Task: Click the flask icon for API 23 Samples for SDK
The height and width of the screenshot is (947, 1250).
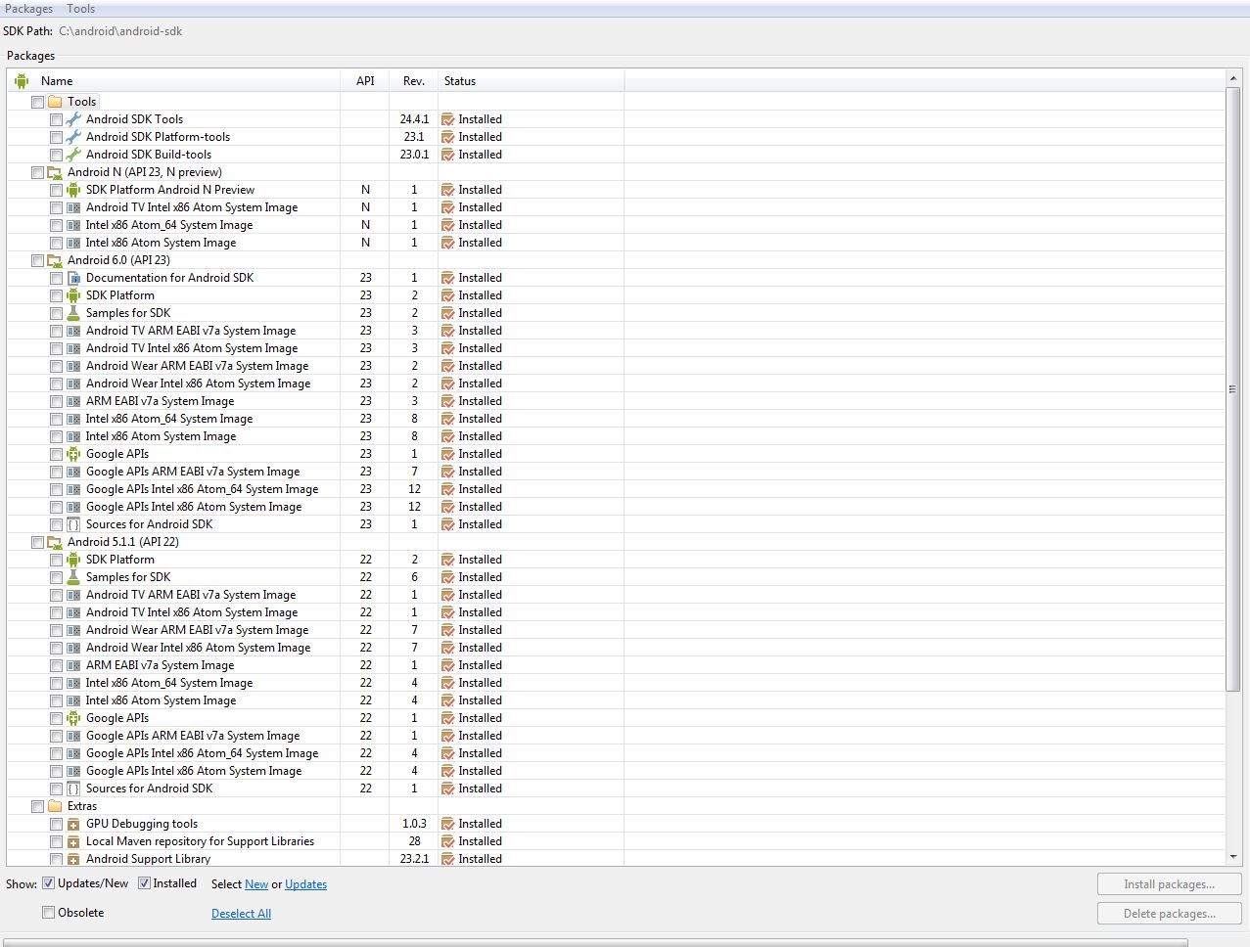Action: click(73, 313)
